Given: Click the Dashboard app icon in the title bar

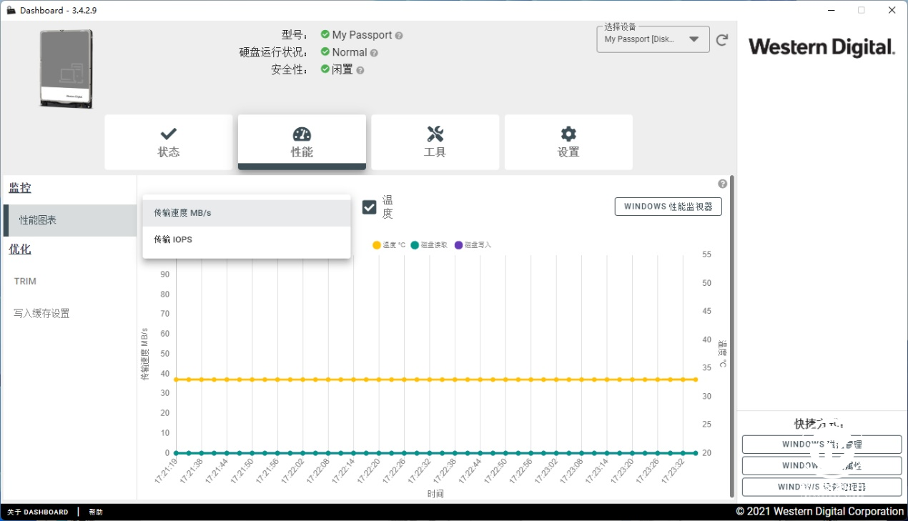Looking at the screenshot, I should [11, 10].
